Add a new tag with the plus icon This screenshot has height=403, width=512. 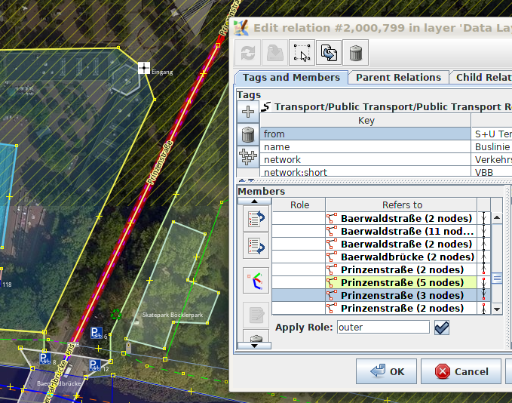(x=248, y=112)
